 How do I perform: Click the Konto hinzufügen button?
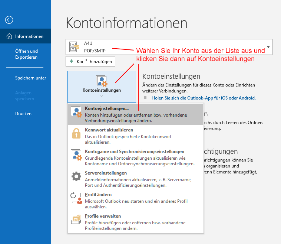point(90,61)
